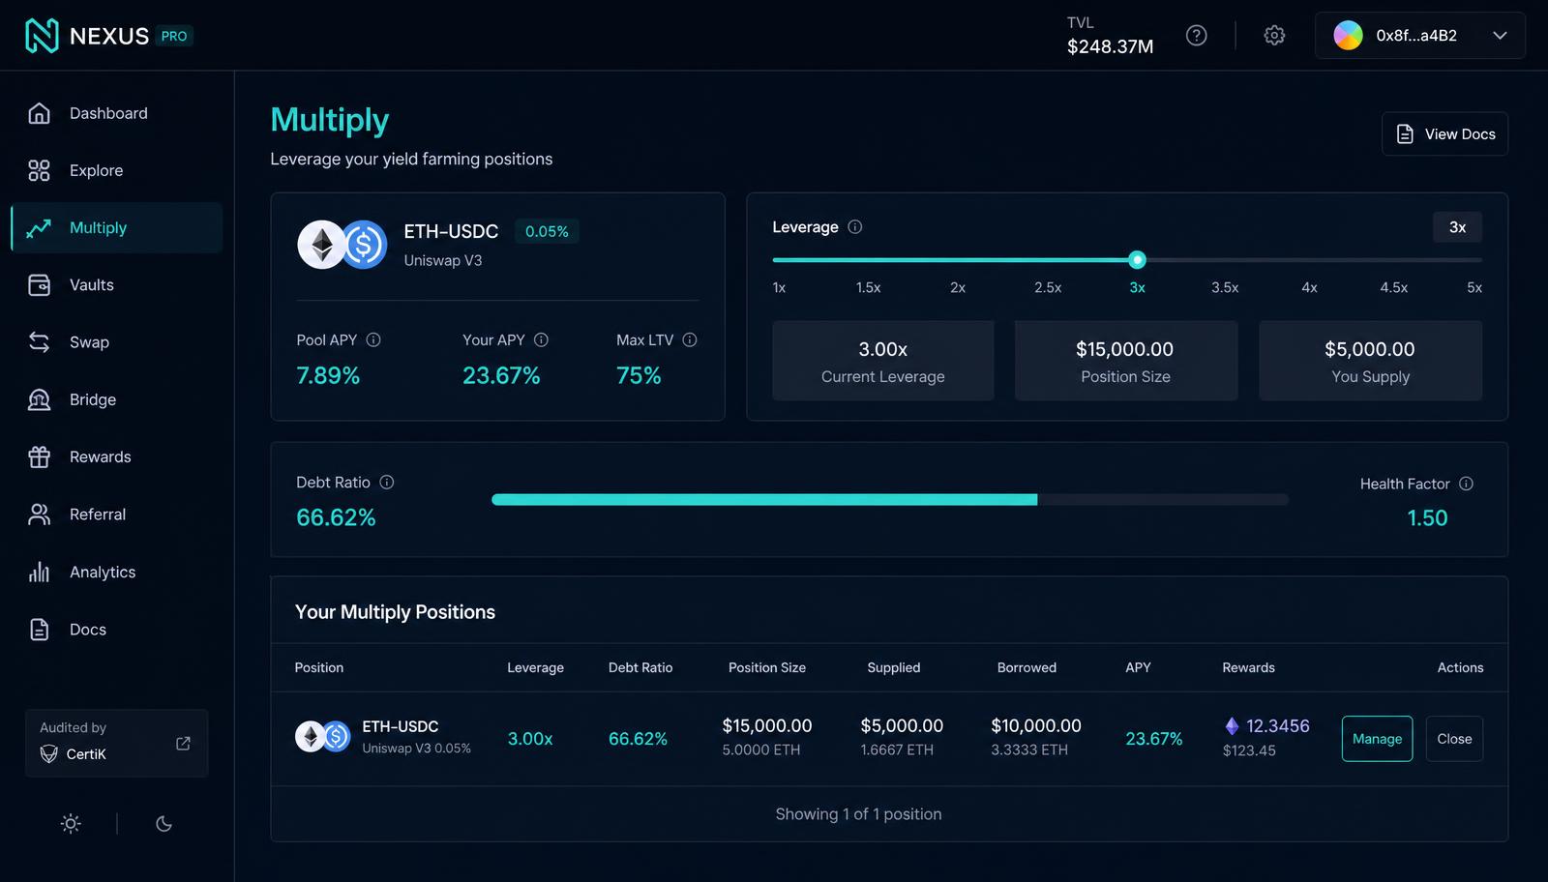The width and height of the screenshot is (1548, 882).
Task: Click the Debt Ratio progress bar
Action: point(890,500)
